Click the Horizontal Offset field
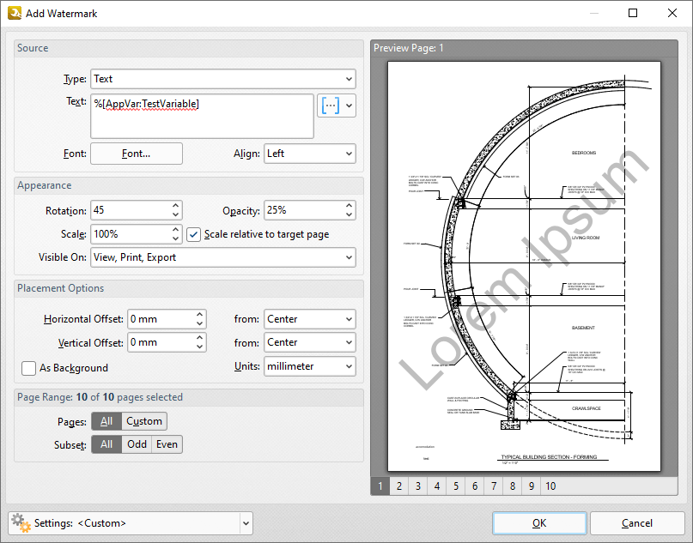693x543 pixels. [x=161, y=319]
